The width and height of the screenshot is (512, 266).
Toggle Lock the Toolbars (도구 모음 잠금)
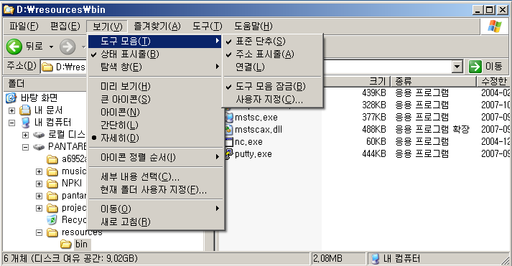pos(273,86)
